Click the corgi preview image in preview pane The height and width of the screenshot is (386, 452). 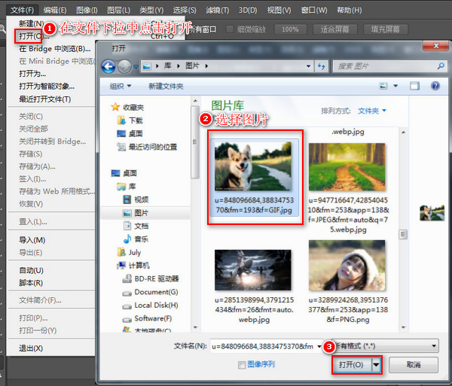pyautogui.click(x=432, y=213)
